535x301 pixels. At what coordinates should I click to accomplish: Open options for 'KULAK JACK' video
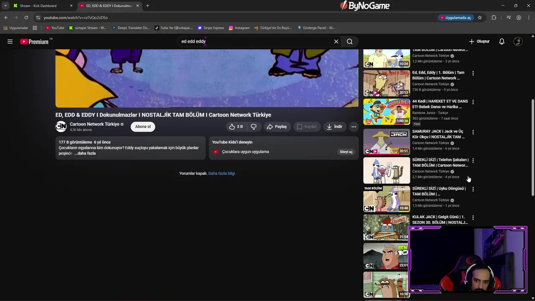tap(473, 218)
